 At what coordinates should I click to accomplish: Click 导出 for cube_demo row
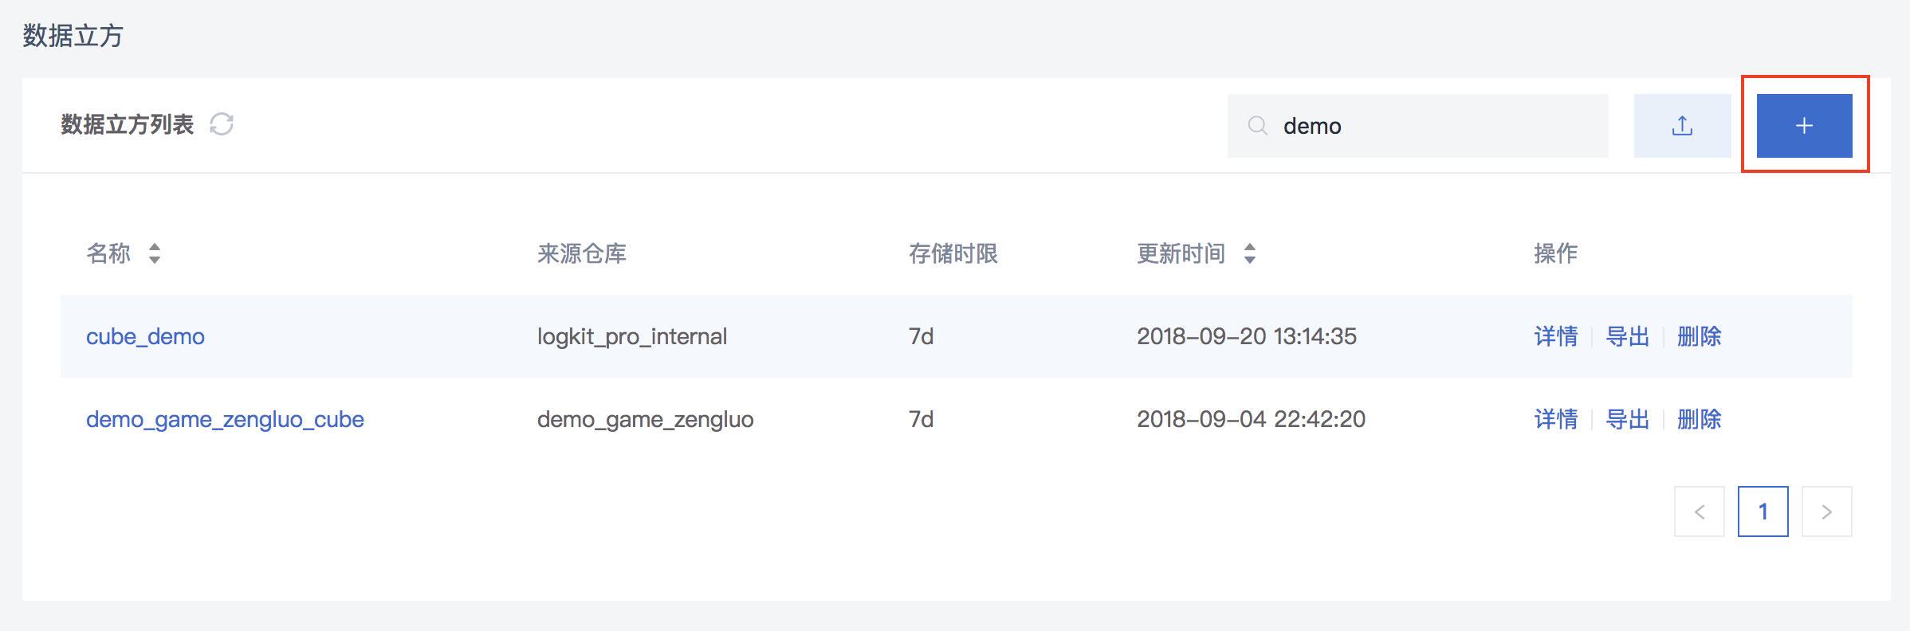pyautogui.click(x=1628, y=336)
